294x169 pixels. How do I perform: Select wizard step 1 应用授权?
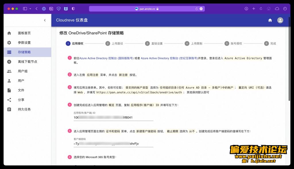(74, 44)
